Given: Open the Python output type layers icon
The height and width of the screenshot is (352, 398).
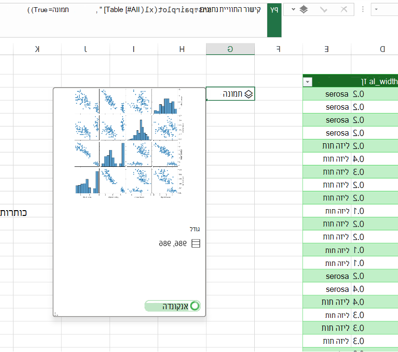Looking at the screenshot, I should pyautogui.click(x=304, y=10).
